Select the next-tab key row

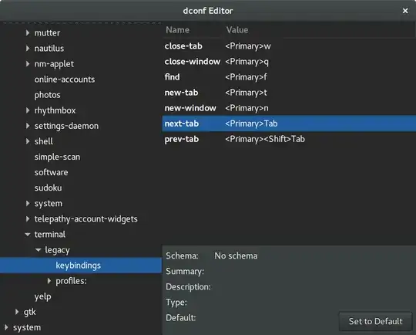point(289,124)
